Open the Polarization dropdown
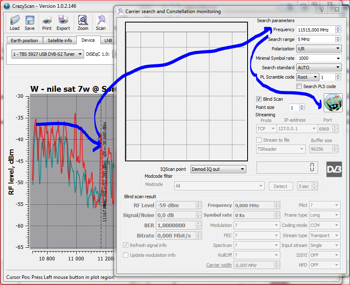 (319, 49)
